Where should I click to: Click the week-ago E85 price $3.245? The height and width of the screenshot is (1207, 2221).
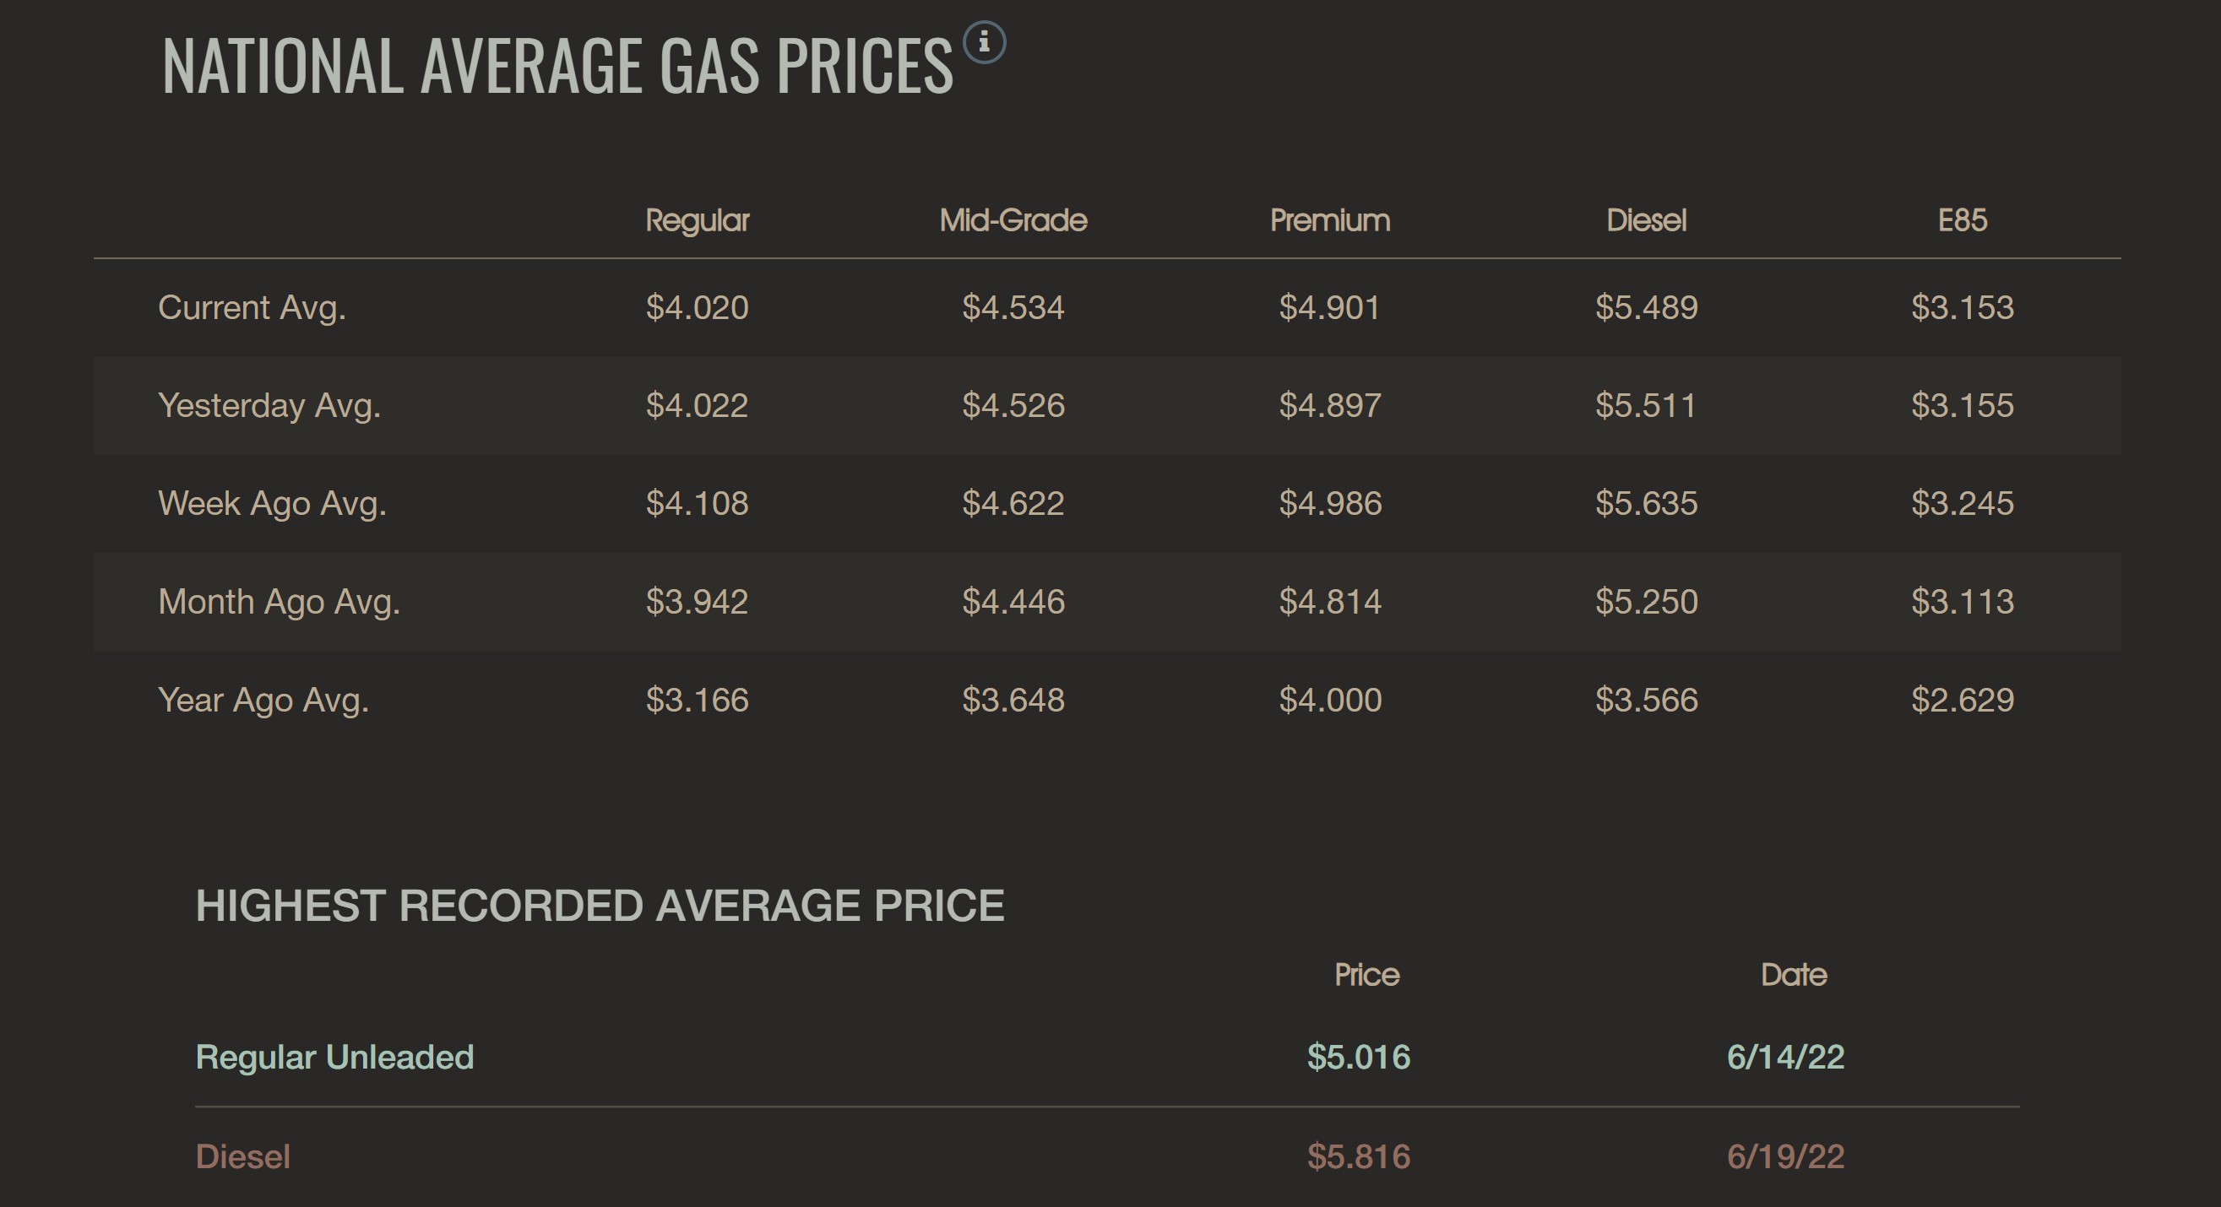pos(1963,503)
